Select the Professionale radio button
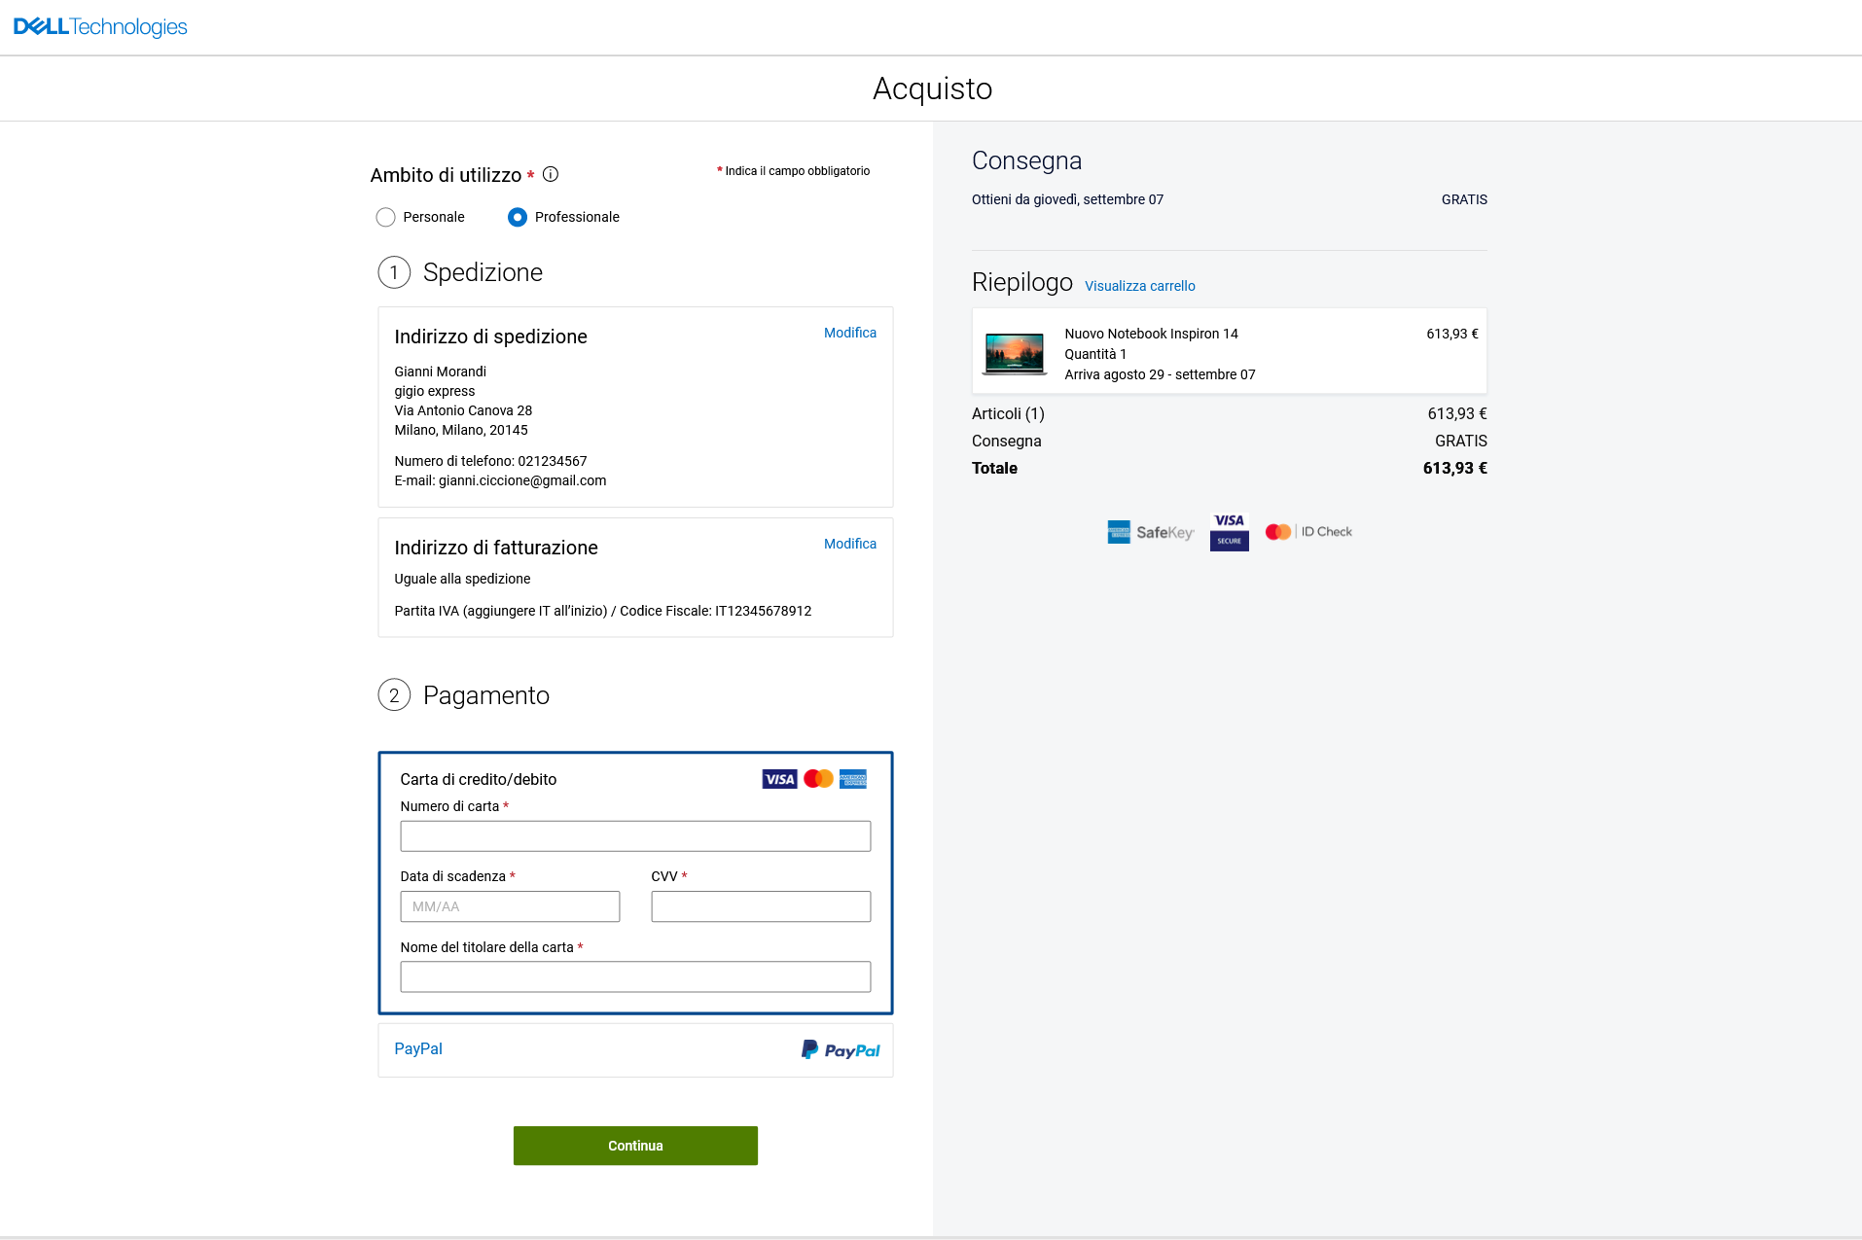Image resolution: width=1862 pixels, height=1240 pixels. (518, 217)
